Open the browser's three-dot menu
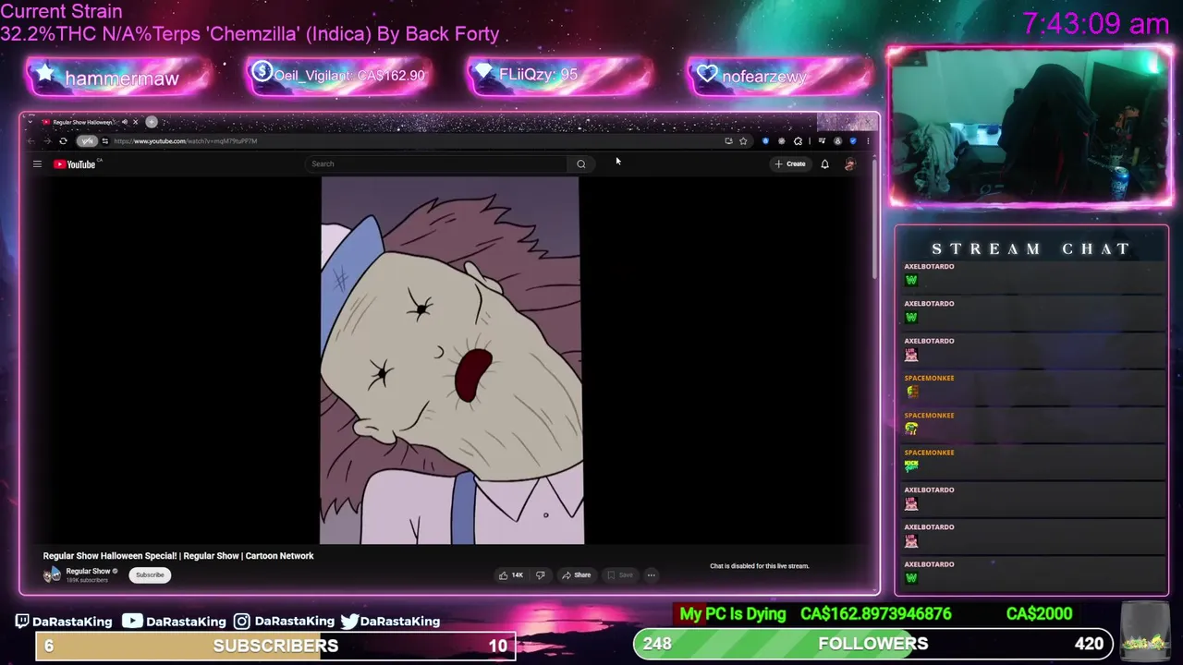This screenshot has height=665, width=1183. pos(868,140)
